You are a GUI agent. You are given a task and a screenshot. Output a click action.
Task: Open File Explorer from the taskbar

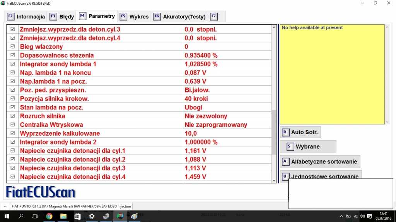pyautogui.click(x=63, y=216)
